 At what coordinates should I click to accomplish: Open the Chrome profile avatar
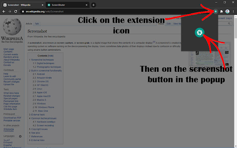[227, 11]
